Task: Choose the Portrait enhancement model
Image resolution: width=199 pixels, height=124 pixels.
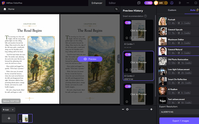Action: tap(179, 21)
